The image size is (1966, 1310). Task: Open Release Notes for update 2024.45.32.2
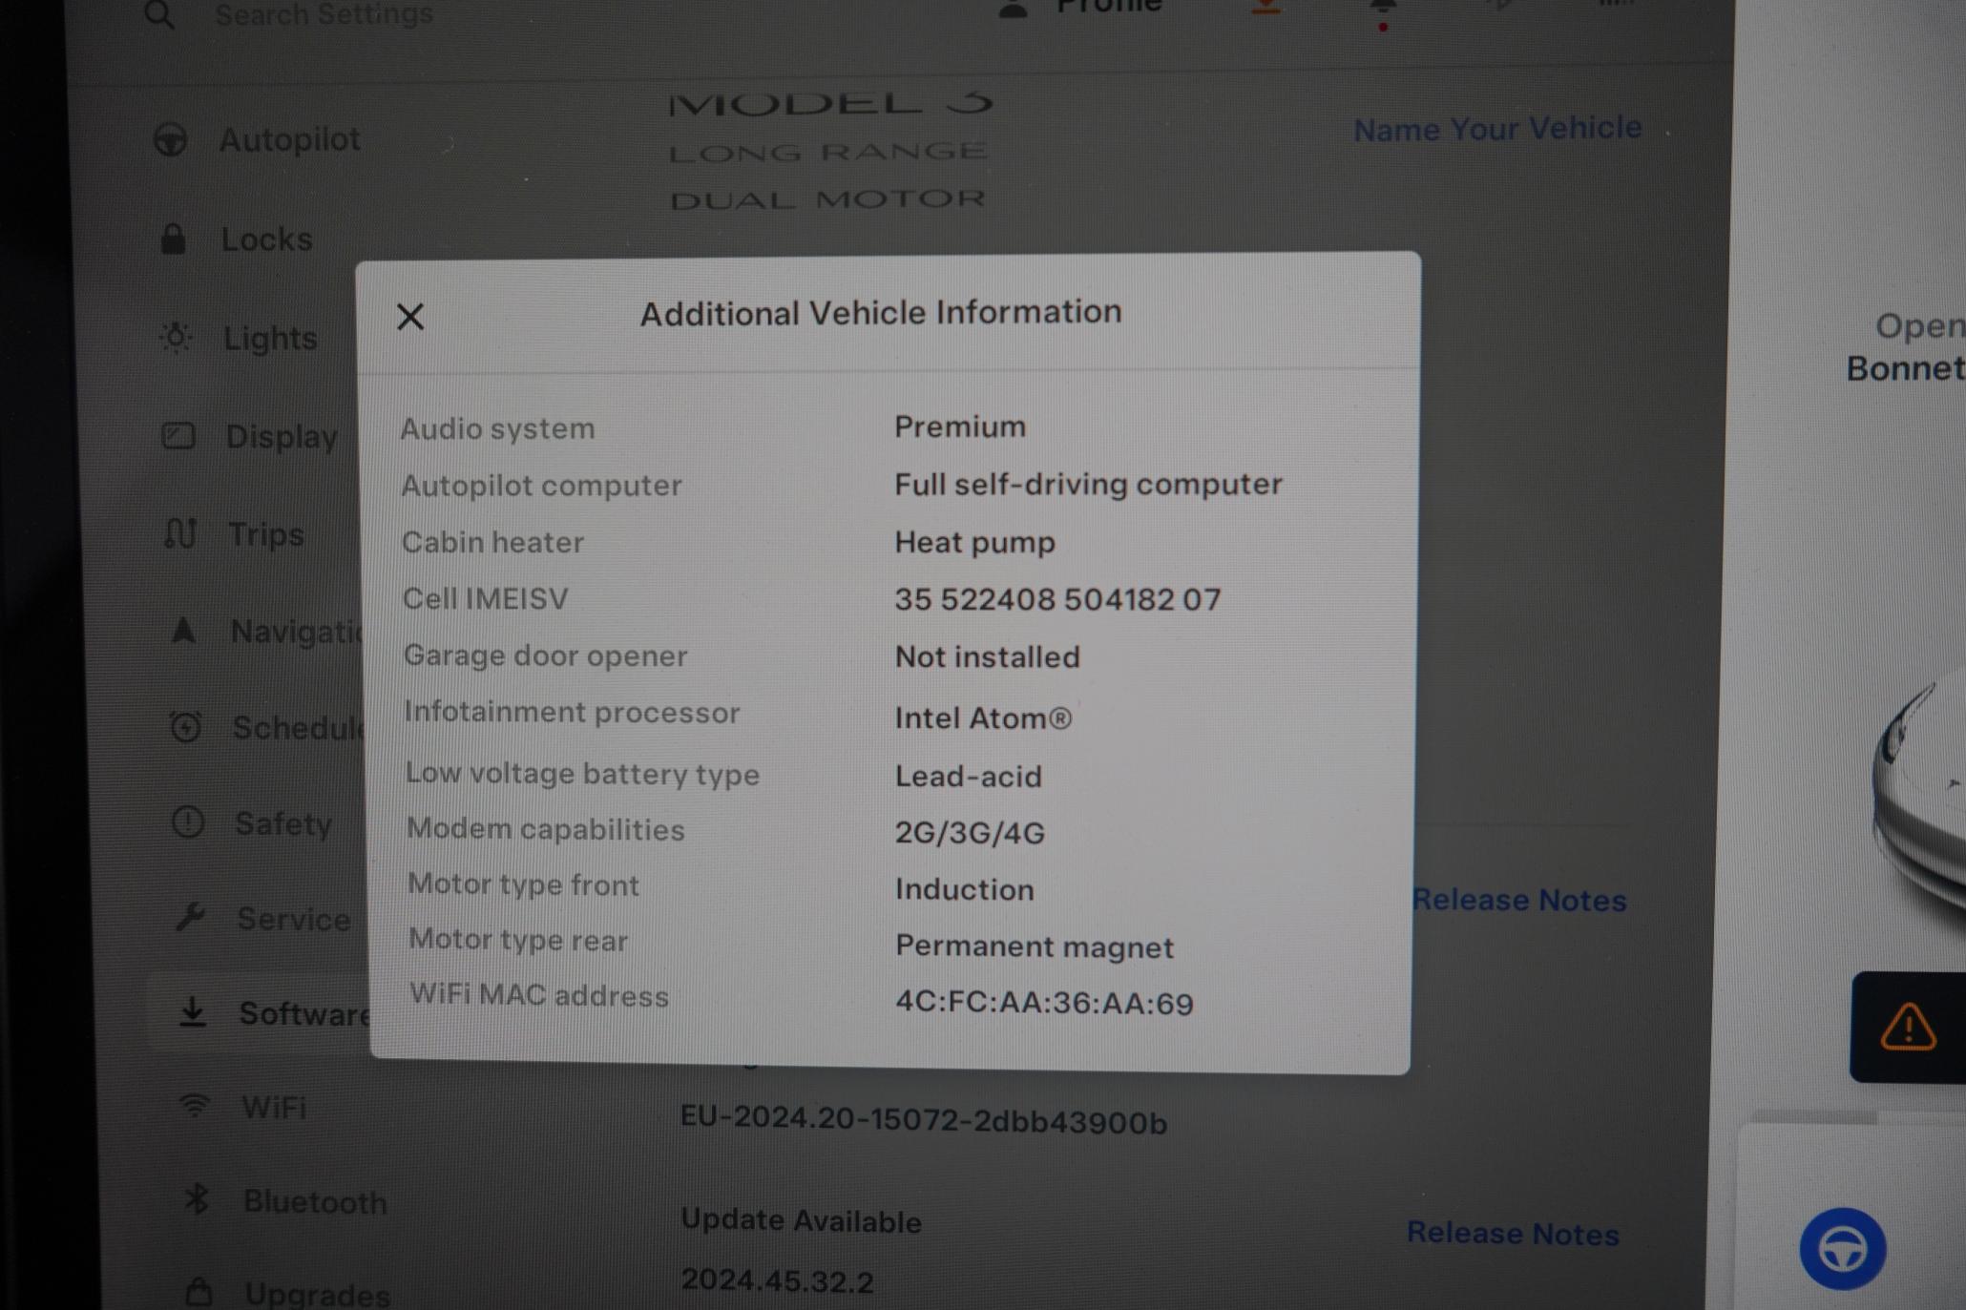click(1513, 1233)
